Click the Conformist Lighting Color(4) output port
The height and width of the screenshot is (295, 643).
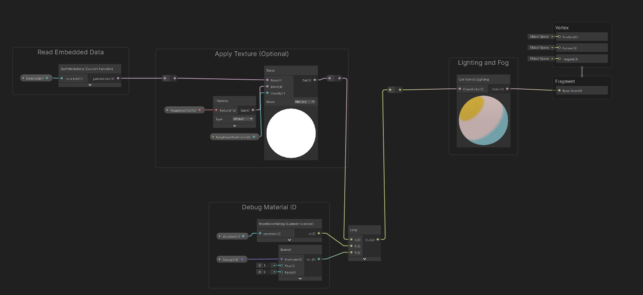pos(507,89)
